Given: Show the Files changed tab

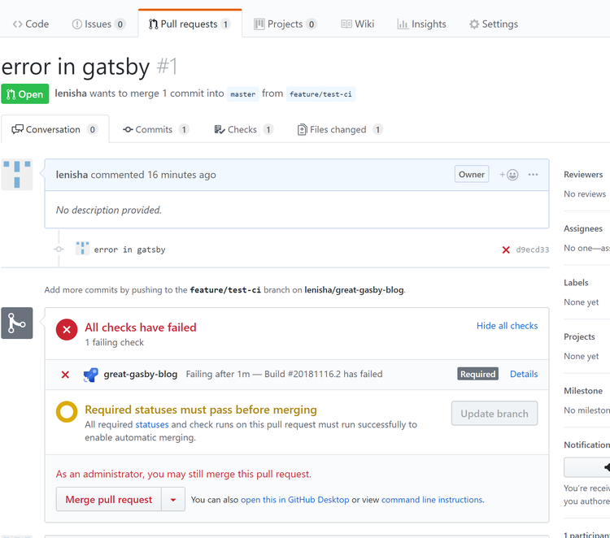Looking at the screenshot, I should (x=340, y=129).
